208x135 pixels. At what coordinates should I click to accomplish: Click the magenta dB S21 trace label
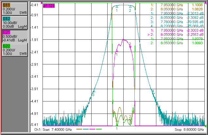49,6
